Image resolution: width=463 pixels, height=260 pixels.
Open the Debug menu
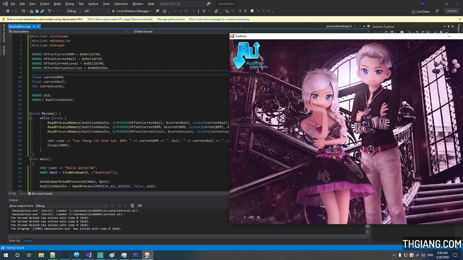(x=69, y=4)
